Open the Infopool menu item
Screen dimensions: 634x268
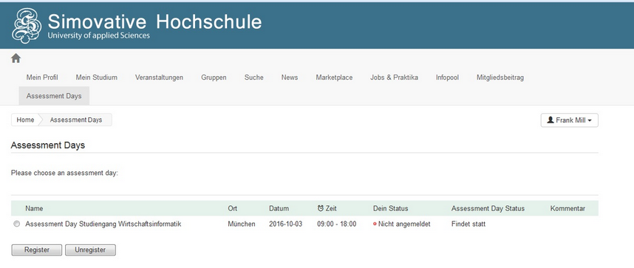pos(447,78)
